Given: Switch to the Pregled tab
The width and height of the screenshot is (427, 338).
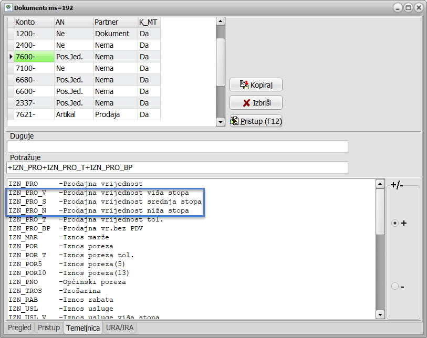Looking at the screenshot, I should pos(19,328).
